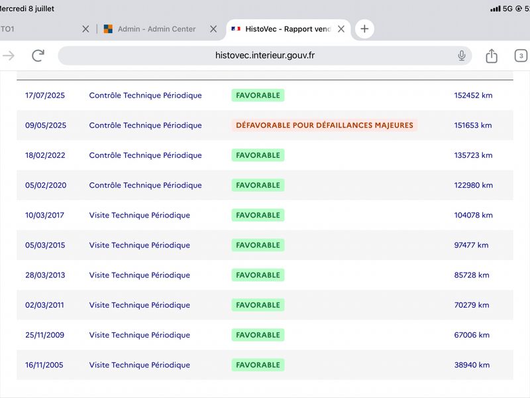The width and height of the screenshot is (530, 398).
Task: Focus the histovec.interieur.gouv.fr address field
Action: [264, 56]
